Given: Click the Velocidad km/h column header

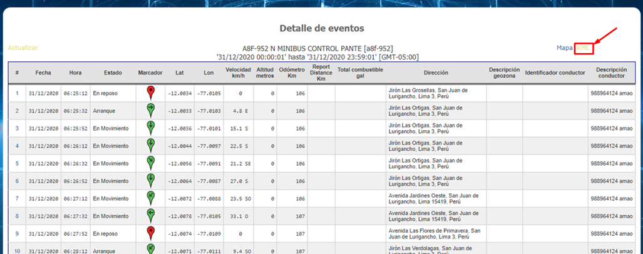Looking at the screenshot, I should point(238,73).
